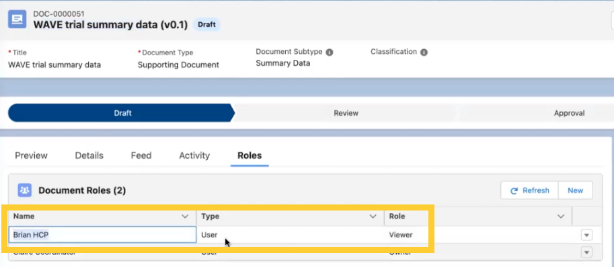Click New to add a document role
Image resolution: width=614 pixels, height=267 pixels.
[x=575, y=190]
